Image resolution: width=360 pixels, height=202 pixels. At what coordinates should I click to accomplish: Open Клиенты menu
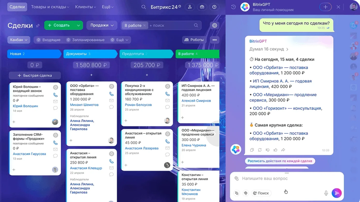85,7
